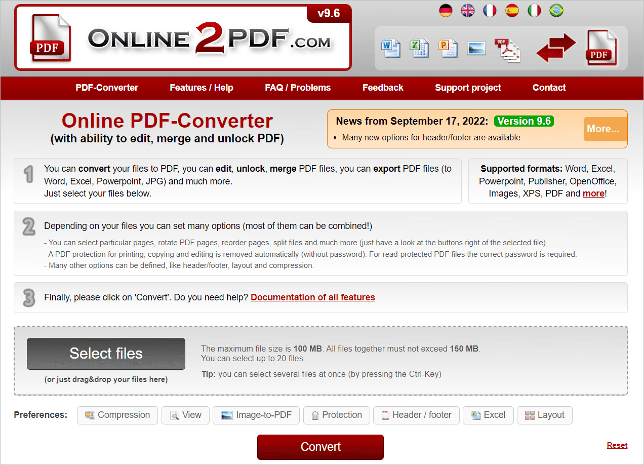Image resolution: width=644 pixels, height=465 pixels.
Task: Click the Tip about Ctrl-Key text
Action: tap(321, 374)
